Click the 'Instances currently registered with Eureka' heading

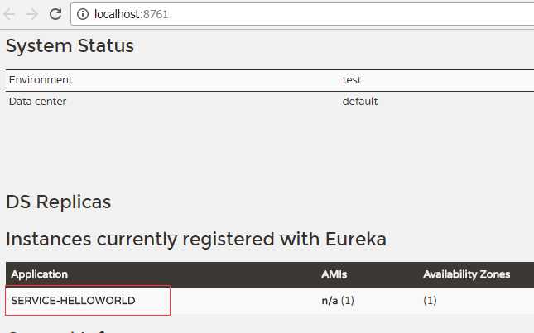(x=196, y=240)
